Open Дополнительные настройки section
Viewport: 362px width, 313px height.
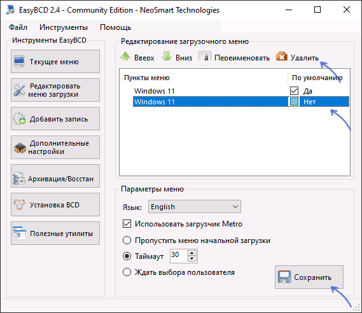(55, 148)
